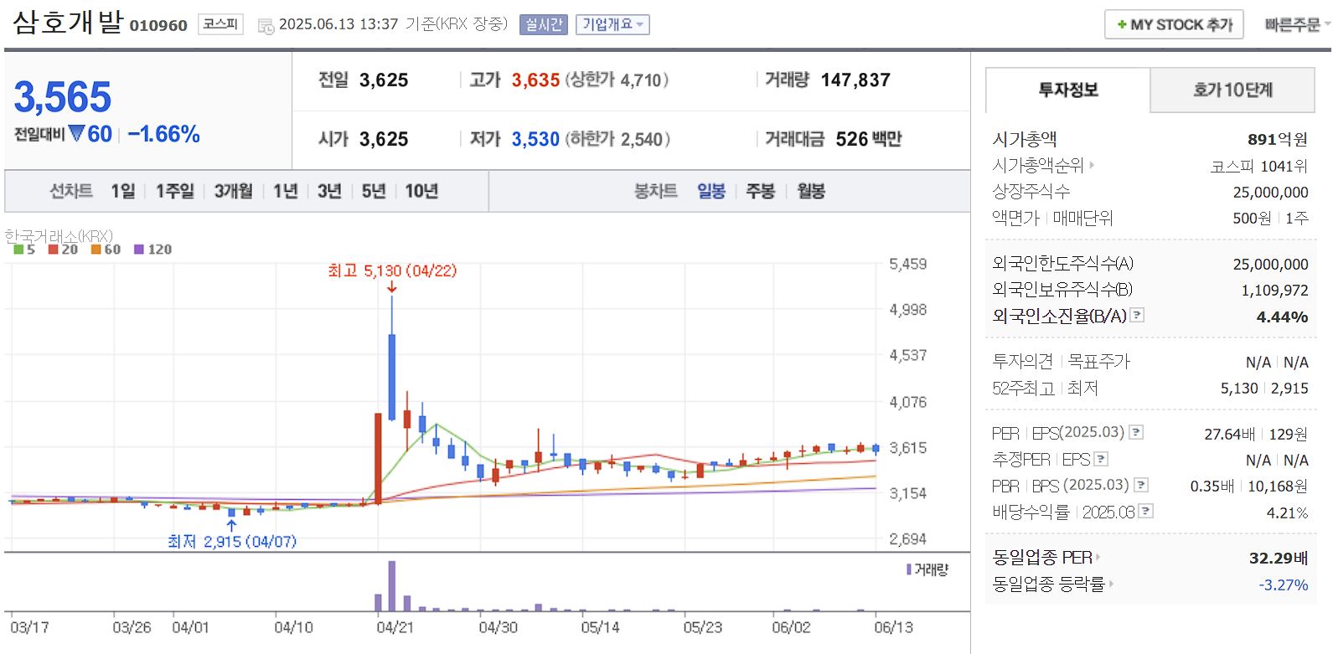Image resolution: width=1333 pixels, height=654 pixels.
Task: Open help icon next to 외국인소진율(B/A)
Action: (x=1137, y=315)
